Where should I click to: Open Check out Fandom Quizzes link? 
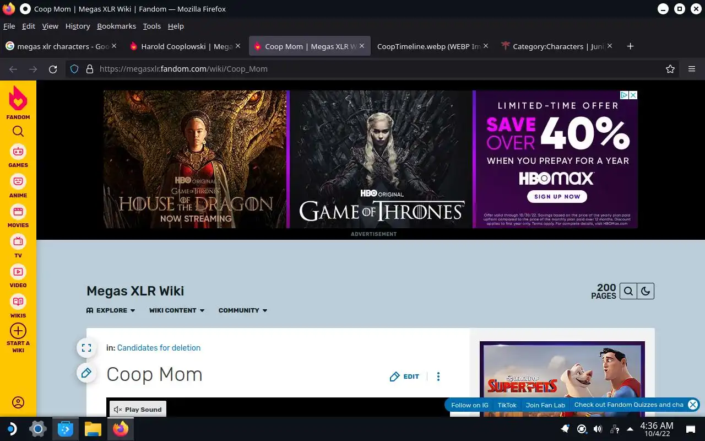pyautogui.click(x=629, y=405)
